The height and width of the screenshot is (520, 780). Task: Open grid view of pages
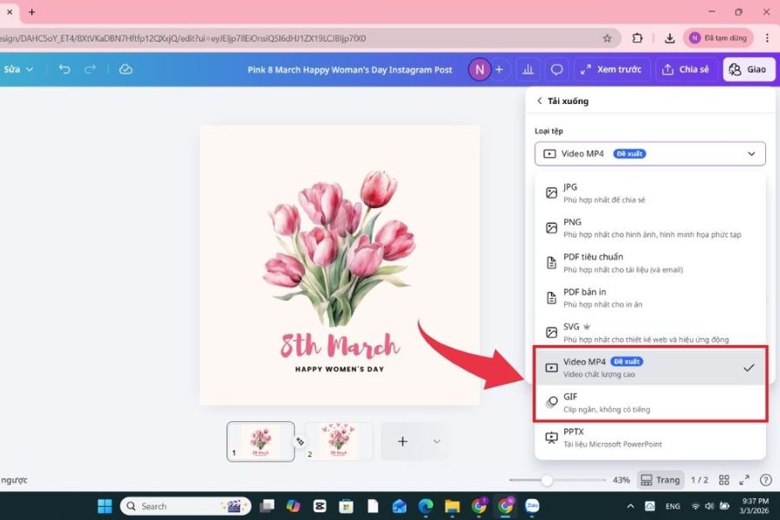(724, 479)
